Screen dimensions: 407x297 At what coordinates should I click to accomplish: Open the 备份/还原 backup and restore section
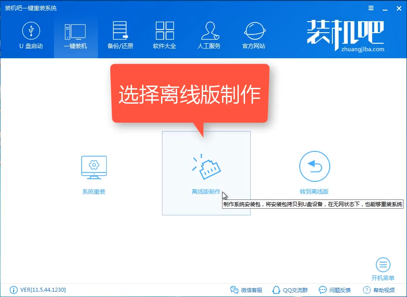coord(120,35)
